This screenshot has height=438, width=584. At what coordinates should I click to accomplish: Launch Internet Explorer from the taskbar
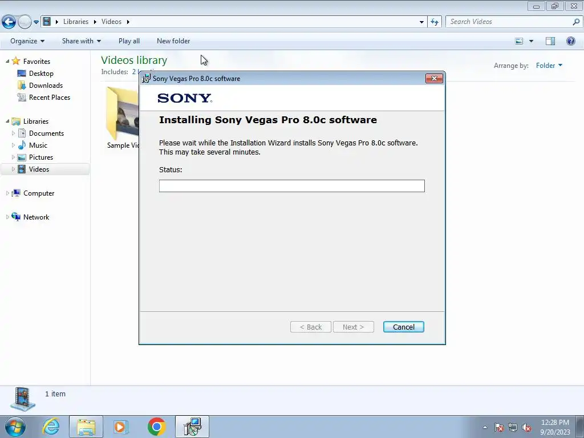pyautogui.click(x=51, y=427)
